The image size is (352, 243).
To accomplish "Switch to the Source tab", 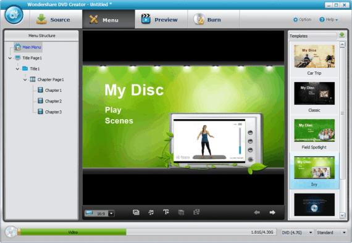I will tap(54, 20).
